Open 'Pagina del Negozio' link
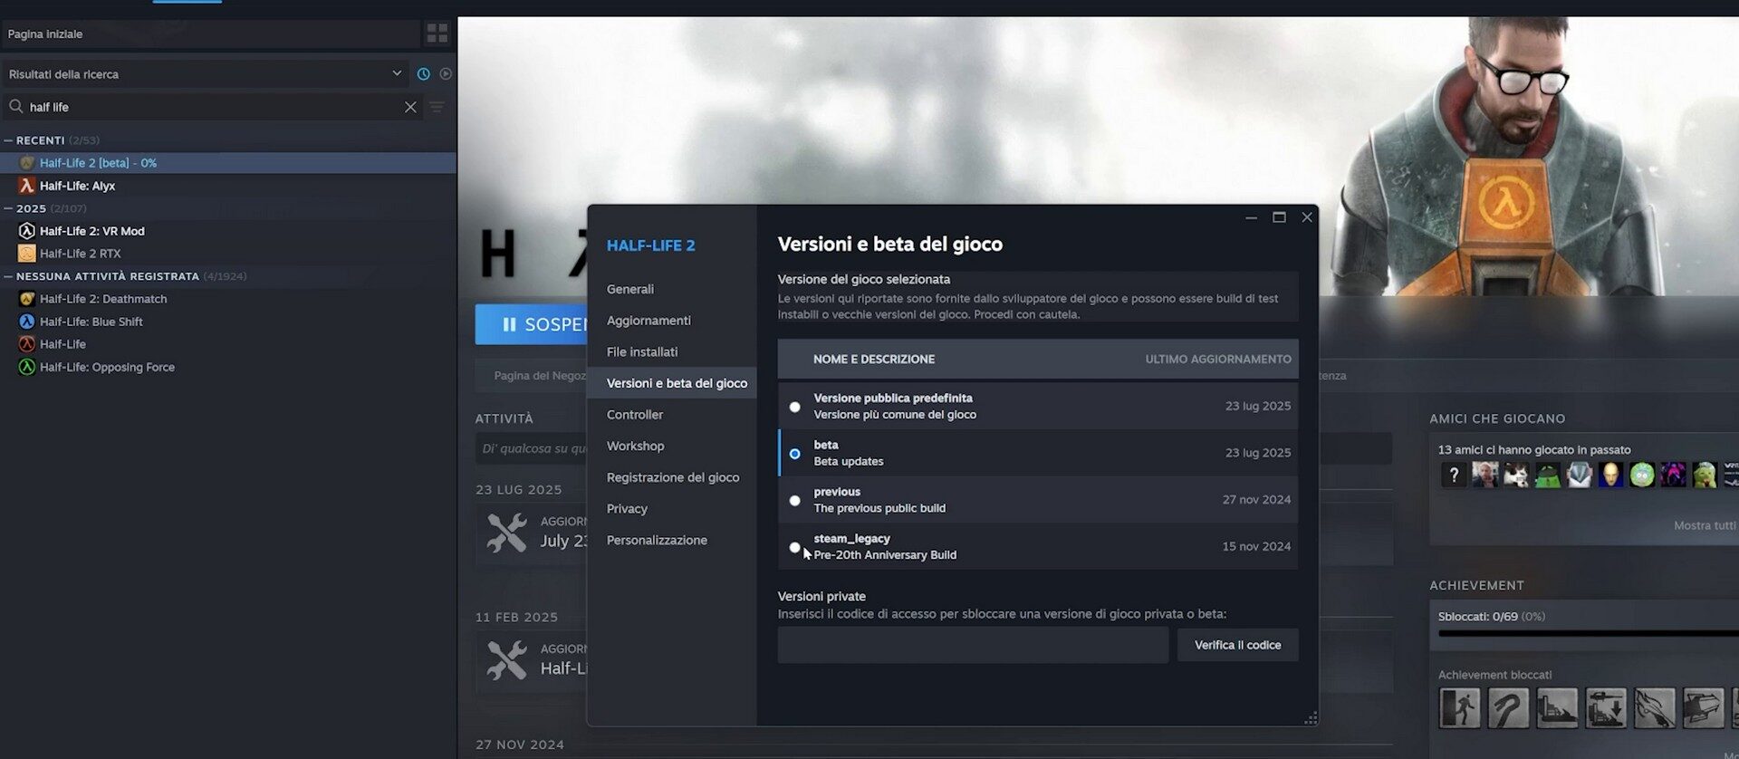Screen dimensions: 1739x759 pos(540,376)
